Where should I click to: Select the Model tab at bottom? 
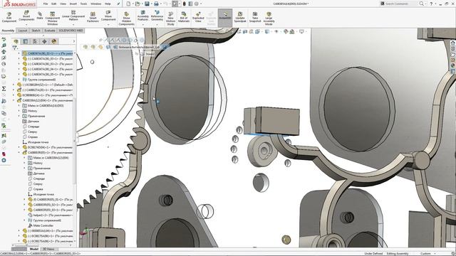click(x=34, y=249)
